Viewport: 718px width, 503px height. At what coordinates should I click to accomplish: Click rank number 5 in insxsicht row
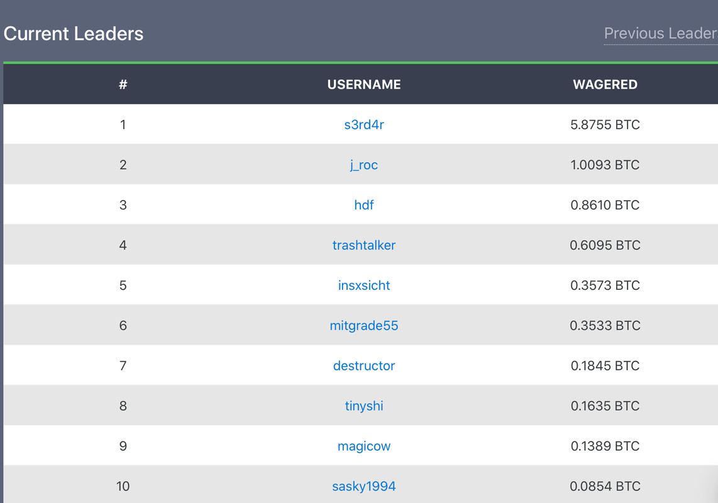[x=123, y=285]
